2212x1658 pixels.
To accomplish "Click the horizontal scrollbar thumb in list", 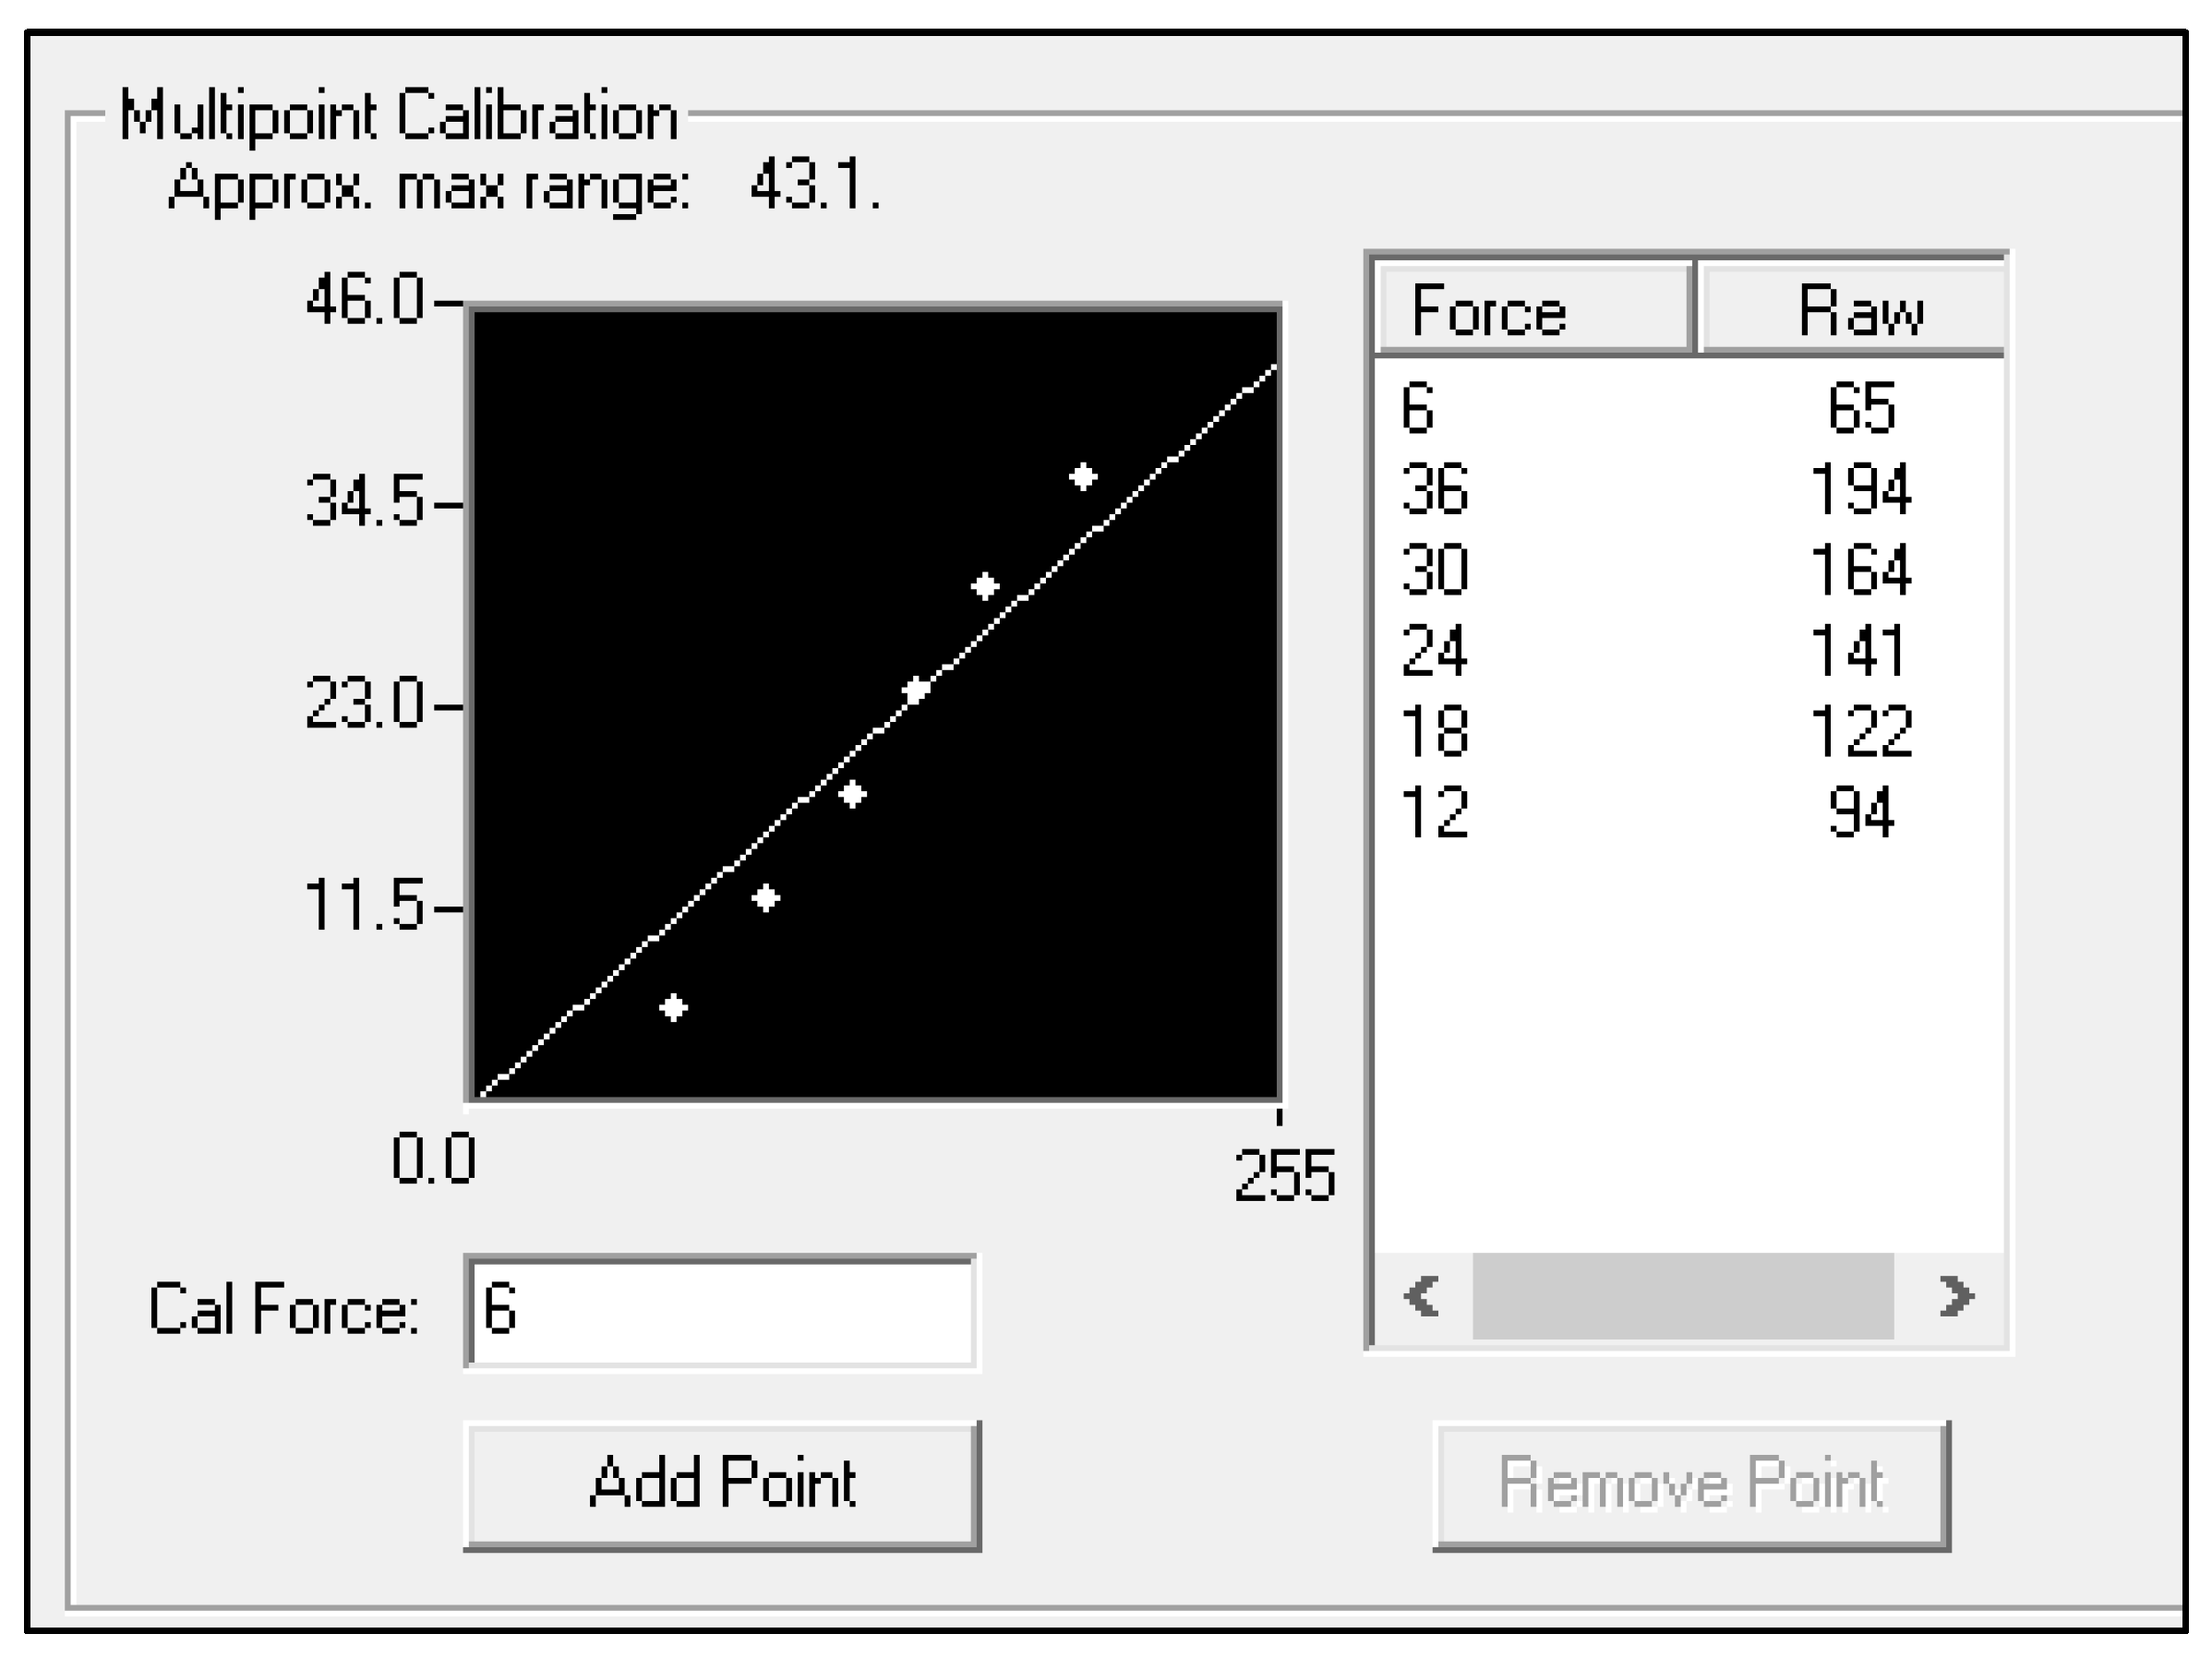I will (x=1682, y=1296).
